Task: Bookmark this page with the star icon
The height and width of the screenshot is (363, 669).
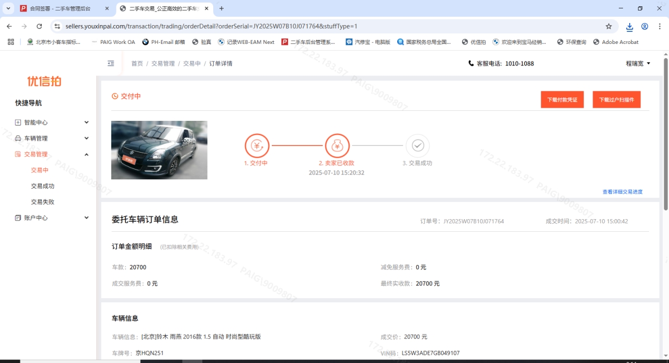Action: pos(608,26)
